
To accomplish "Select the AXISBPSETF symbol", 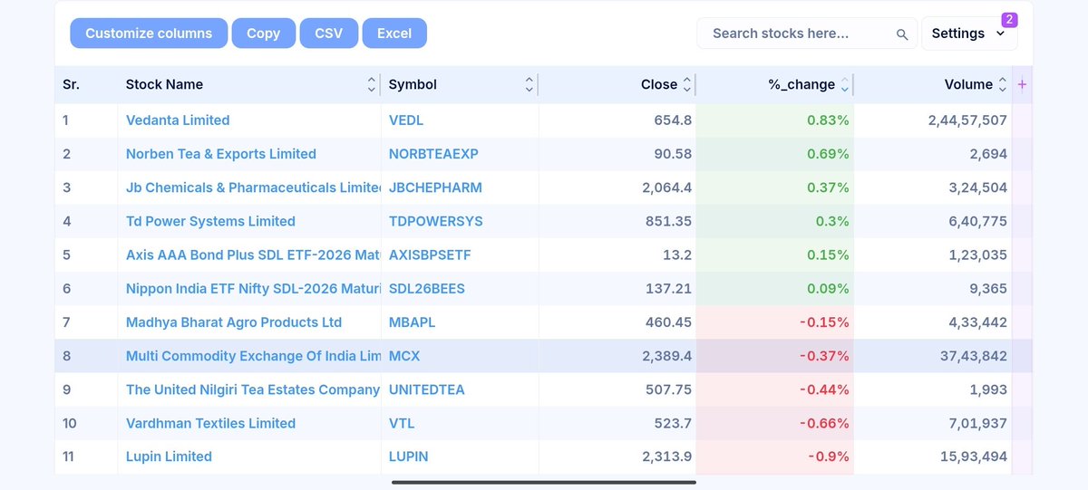I will (430, 255).
